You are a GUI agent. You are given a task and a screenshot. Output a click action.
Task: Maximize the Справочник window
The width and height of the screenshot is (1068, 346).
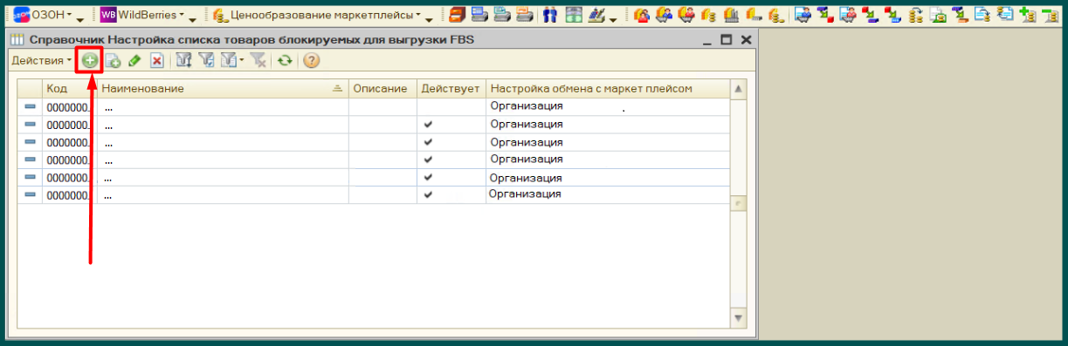click(727, 40)
